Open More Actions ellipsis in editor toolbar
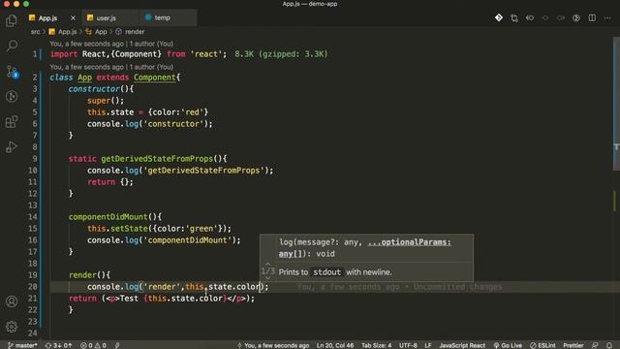Image resolution: width=620 pixels, height=349 pixels. pyautogui.click(x=607, y=17)
